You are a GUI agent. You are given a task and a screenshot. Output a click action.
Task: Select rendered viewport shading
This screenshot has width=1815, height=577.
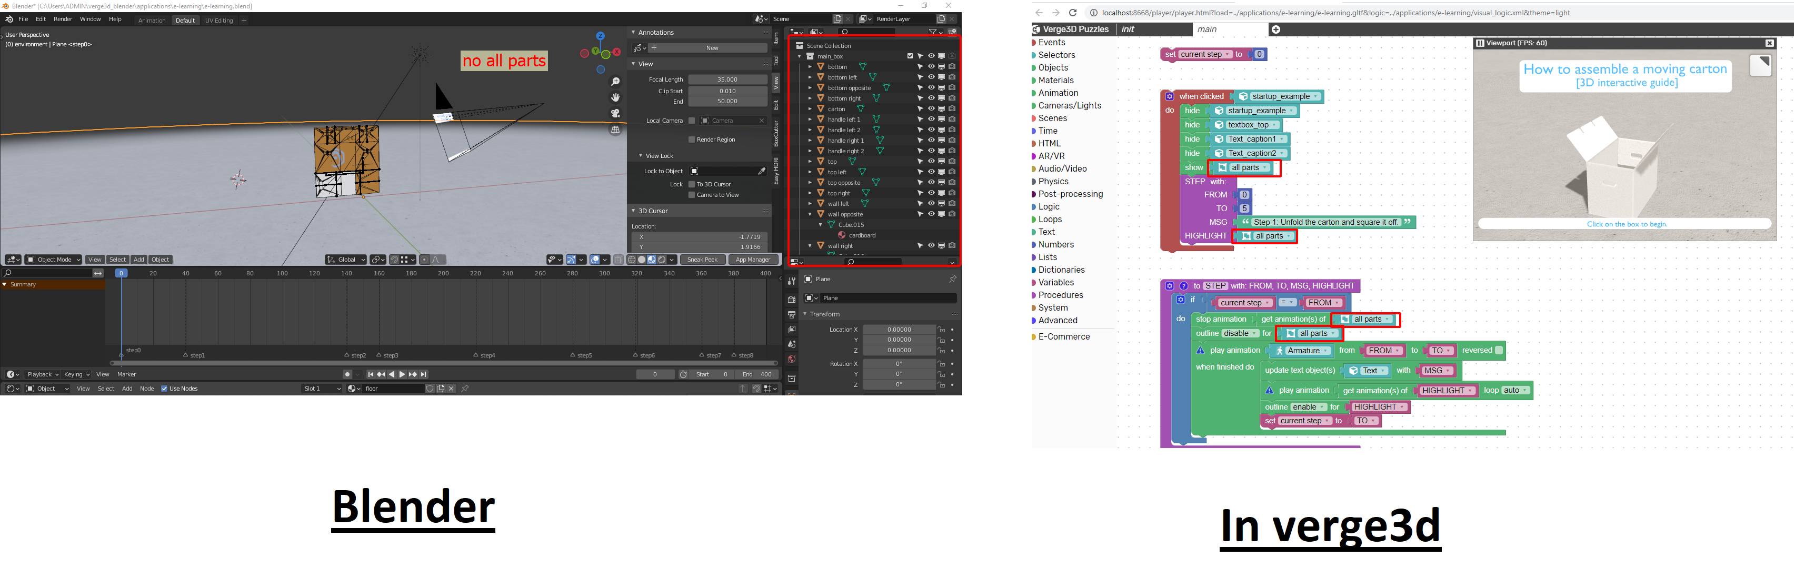[662, 260]
